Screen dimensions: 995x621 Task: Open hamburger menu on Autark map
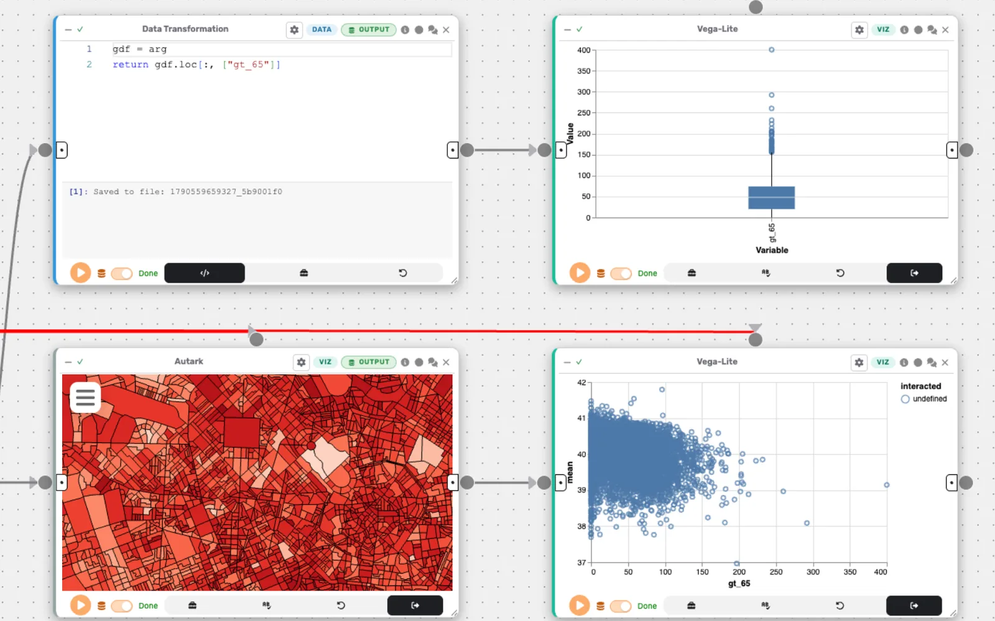[85, 397]
